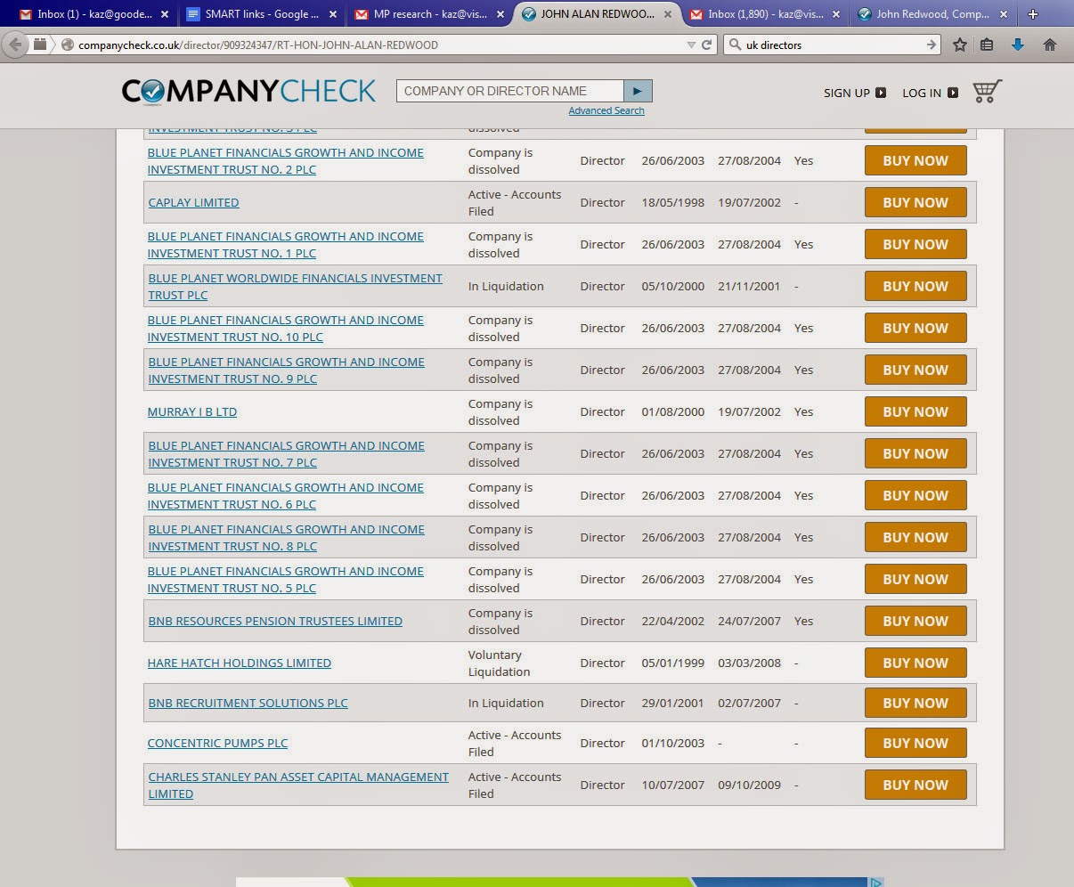1074x887 pixels.
Task: Open Charles Stanley Pan Asset Capital Management link
Action: tap(298, 785)
